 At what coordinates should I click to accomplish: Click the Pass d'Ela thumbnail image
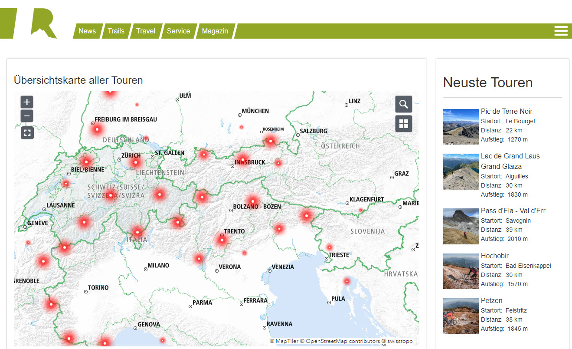tap(461, 226)
